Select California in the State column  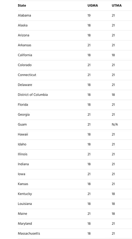tap(25, 55)
